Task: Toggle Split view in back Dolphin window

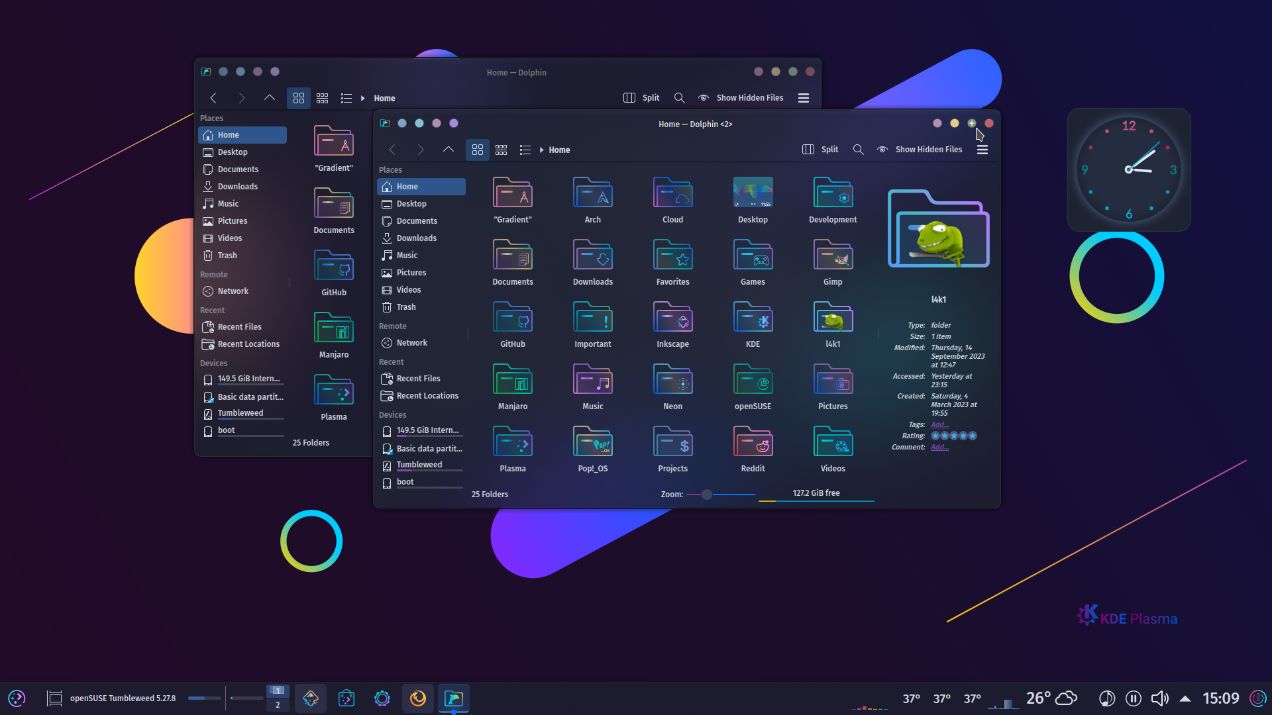Action: [x=641, y=98]
